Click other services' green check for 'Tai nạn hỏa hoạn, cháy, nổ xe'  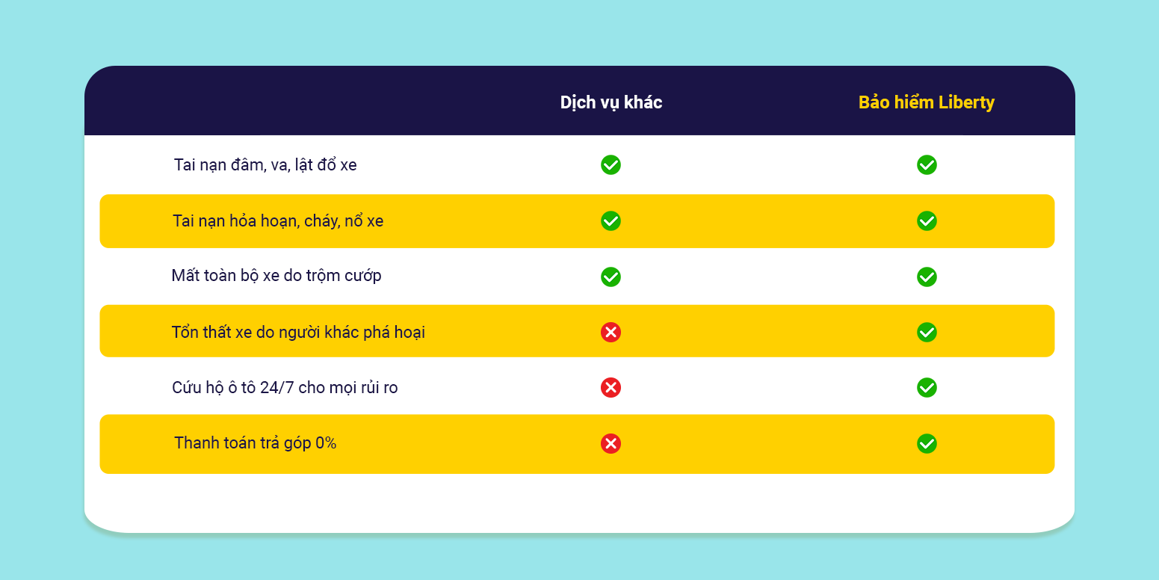(x=611, y=221)
